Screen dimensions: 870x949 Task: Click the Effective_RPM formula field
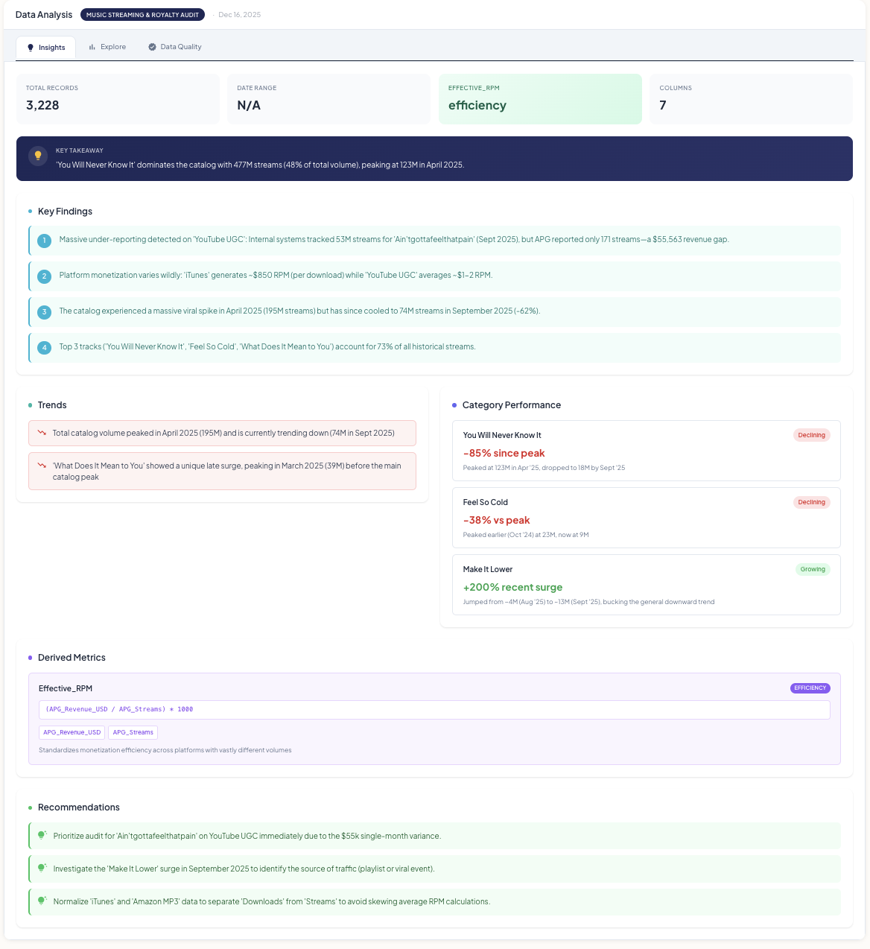coord(434,709)
